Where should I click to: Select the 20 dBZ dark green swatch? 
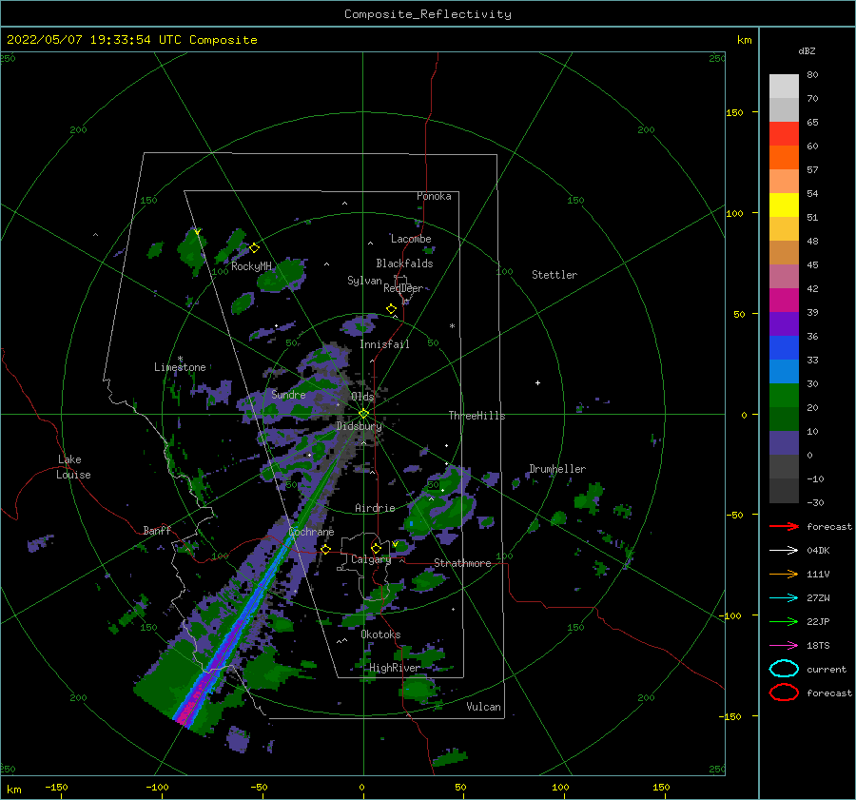coord(784,419)
